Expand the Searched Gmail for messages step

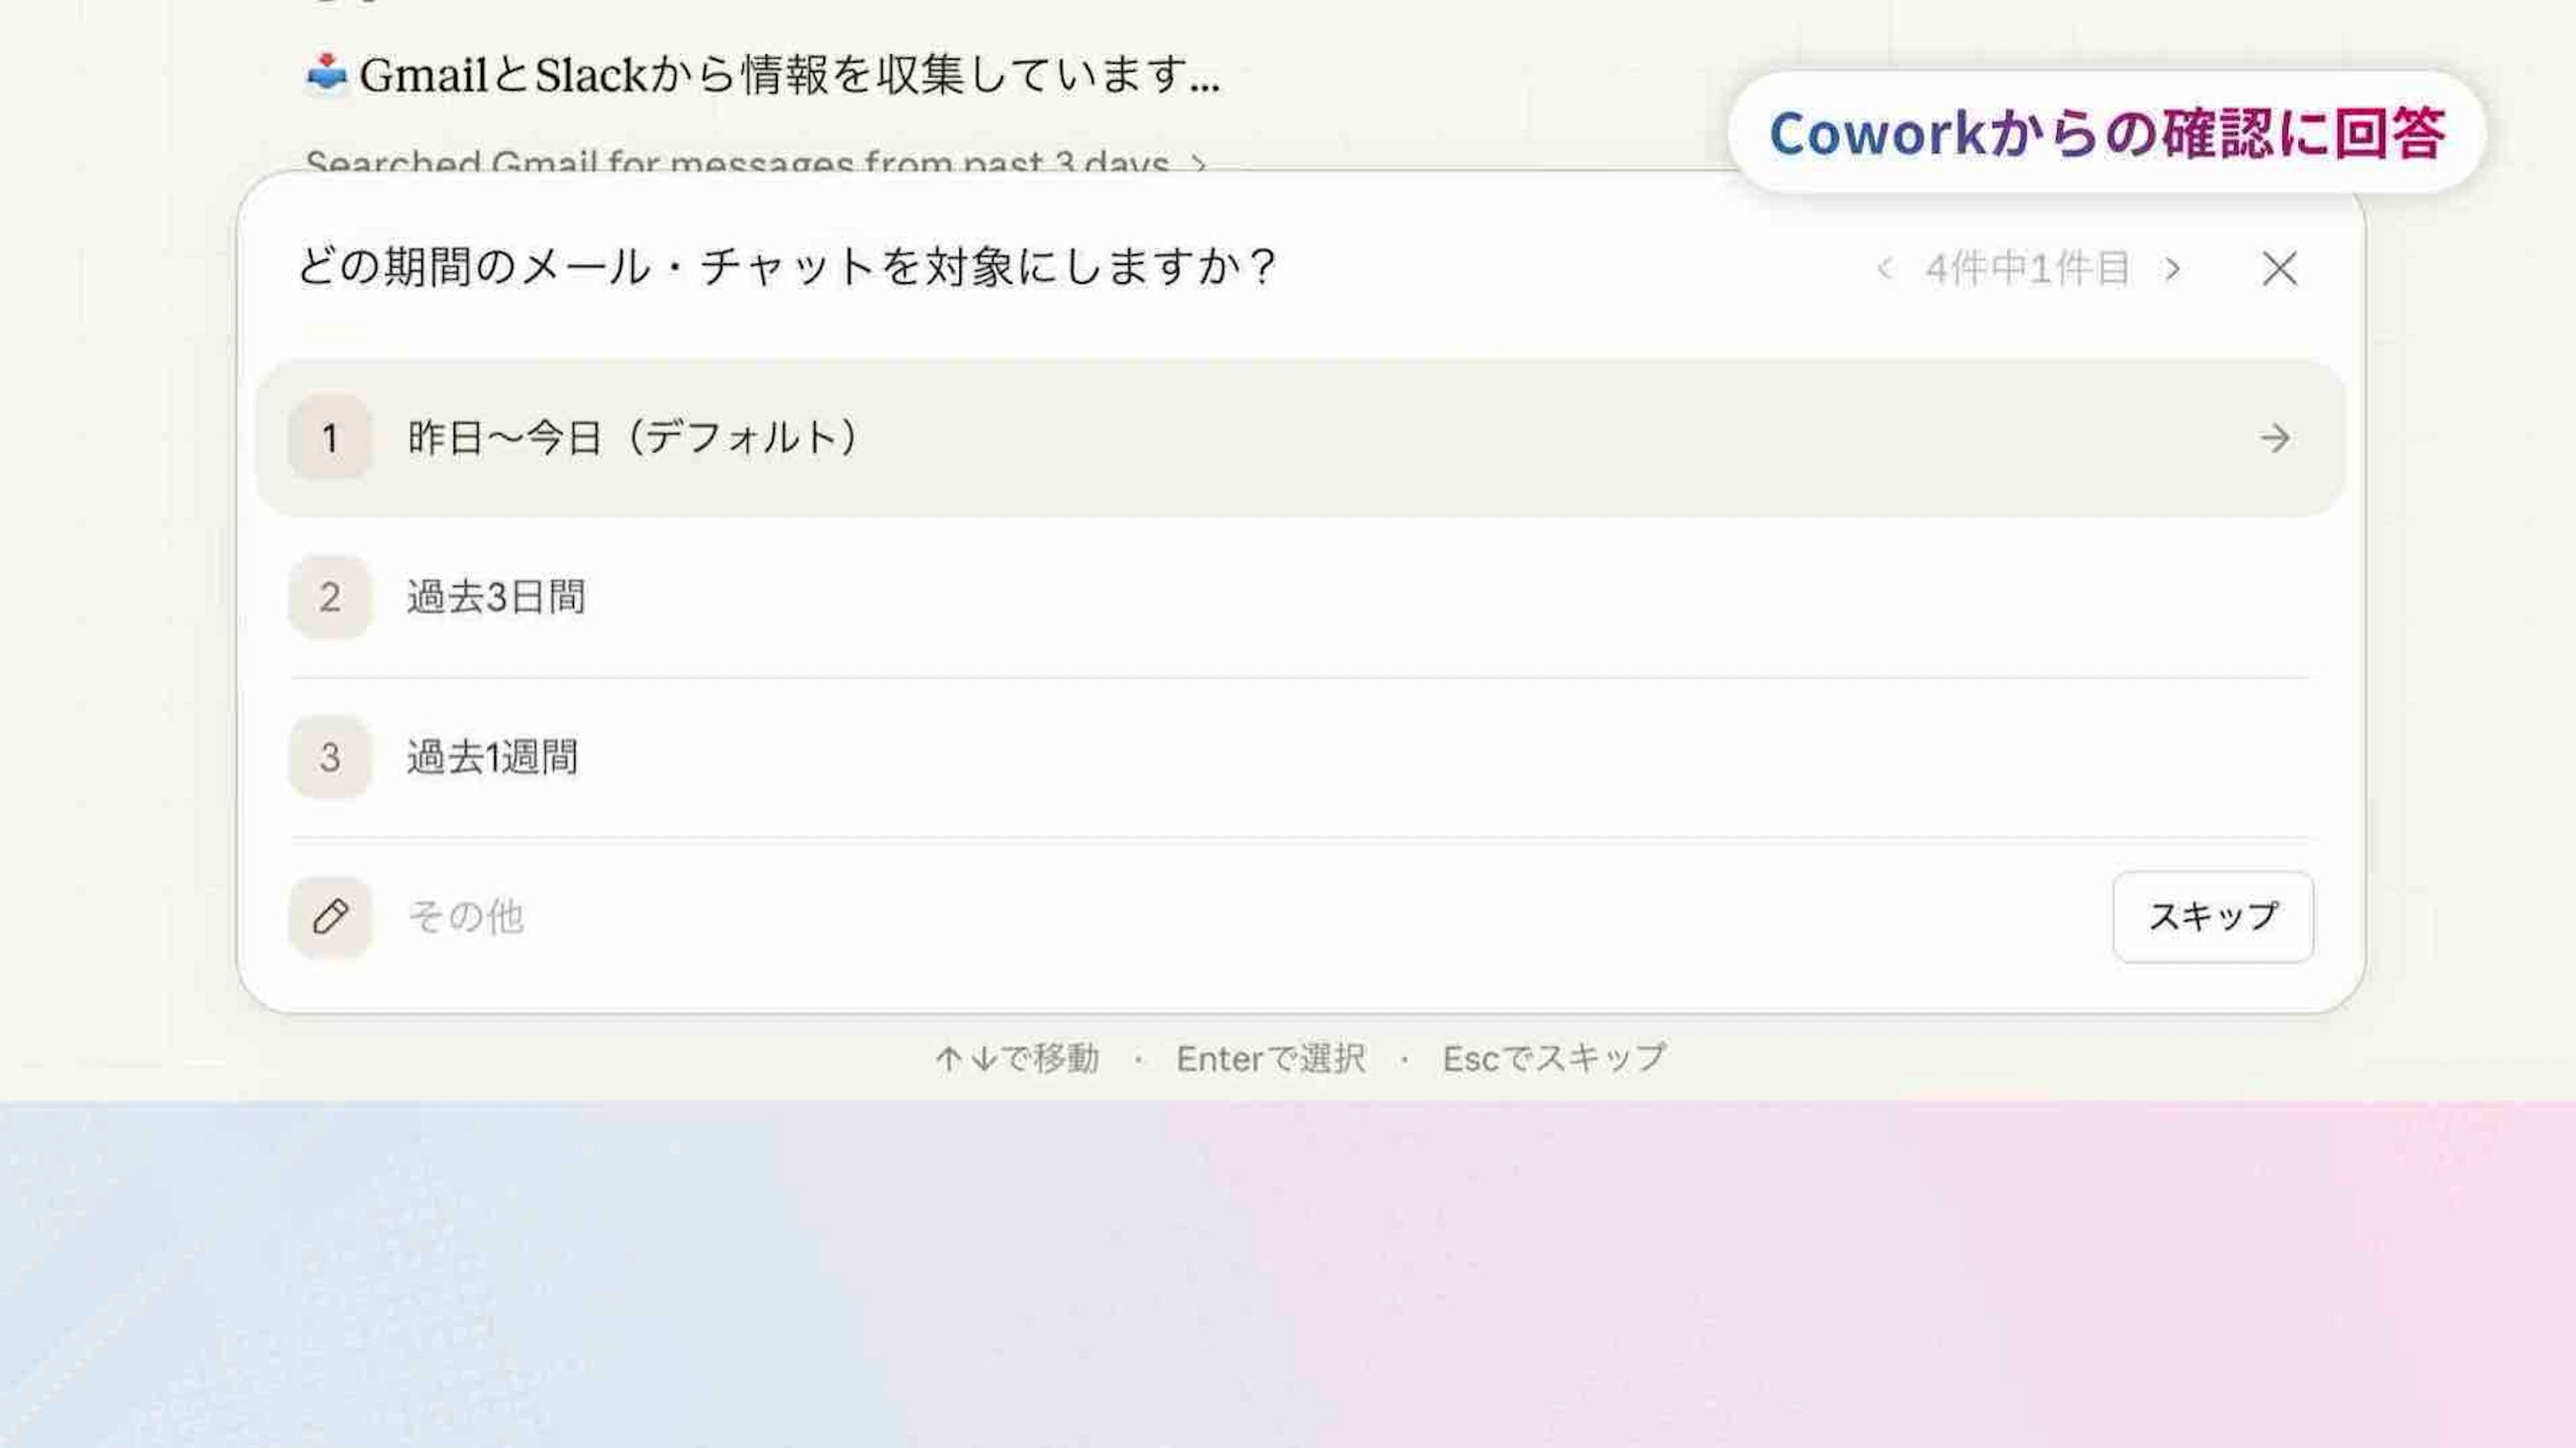737,161
